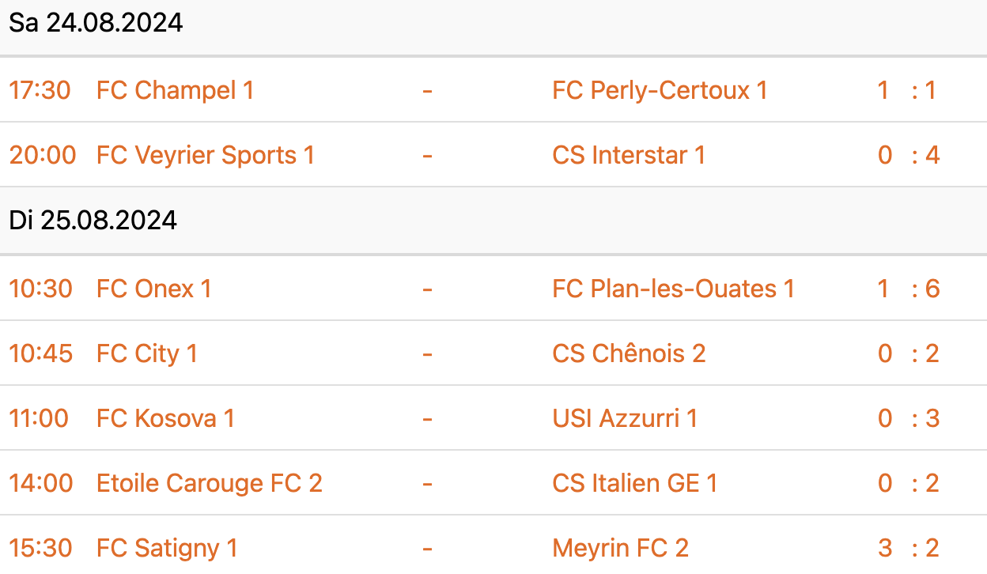987x574 pixels.
Task: Open FC Onex 1 team link
Action: coord(154,289)
